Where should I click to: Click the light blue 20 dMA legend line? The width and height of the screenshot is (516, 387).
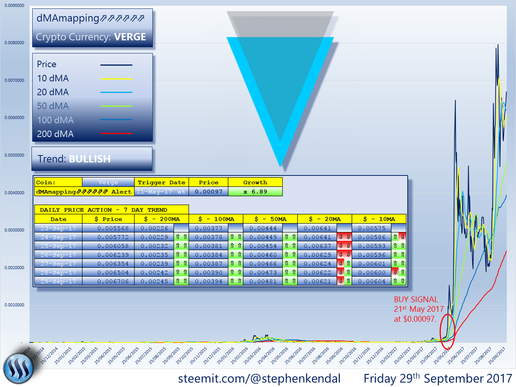tap(116, 93)
